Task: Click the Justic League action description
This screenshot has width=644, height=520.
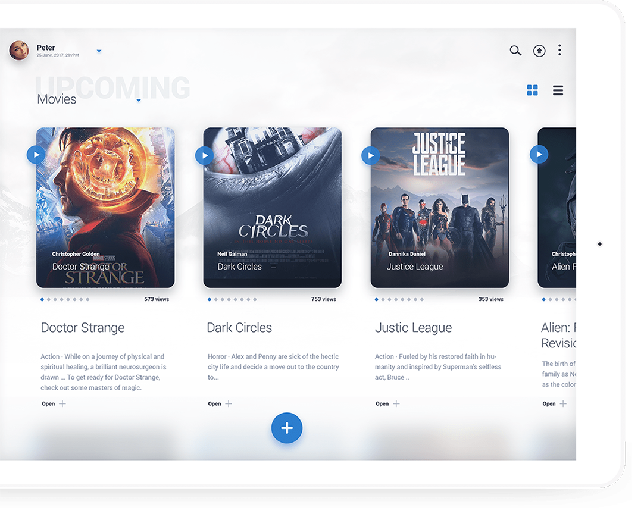Action: (x=438, y=367)
